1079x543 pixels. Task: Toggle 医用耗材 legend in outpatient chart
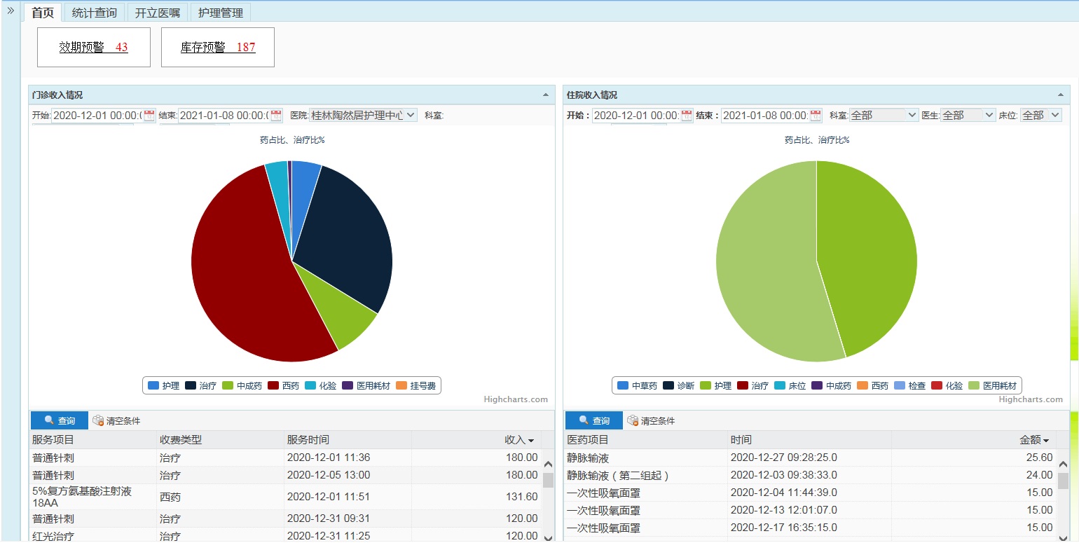click(x=366, y=386)
